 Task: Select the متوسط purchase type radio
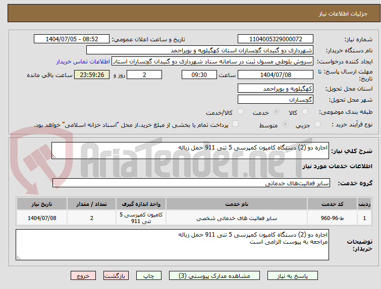[285, 124]
